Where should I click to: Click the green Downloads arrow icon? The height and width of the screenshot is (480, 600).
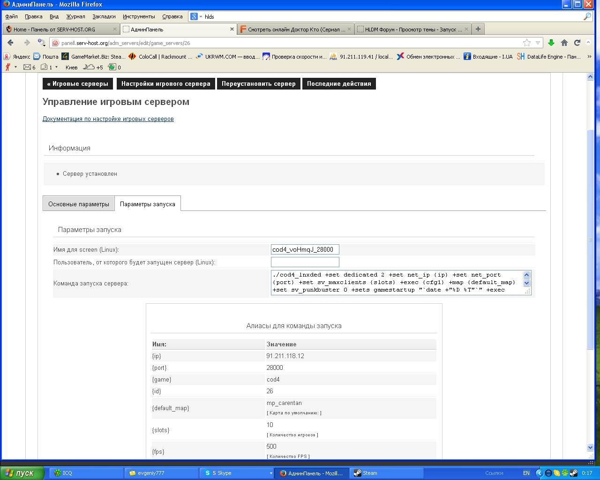(x=551, y=43)
